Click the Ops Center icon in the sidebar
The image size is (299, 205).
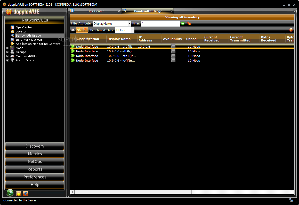[x=12, y=27]
